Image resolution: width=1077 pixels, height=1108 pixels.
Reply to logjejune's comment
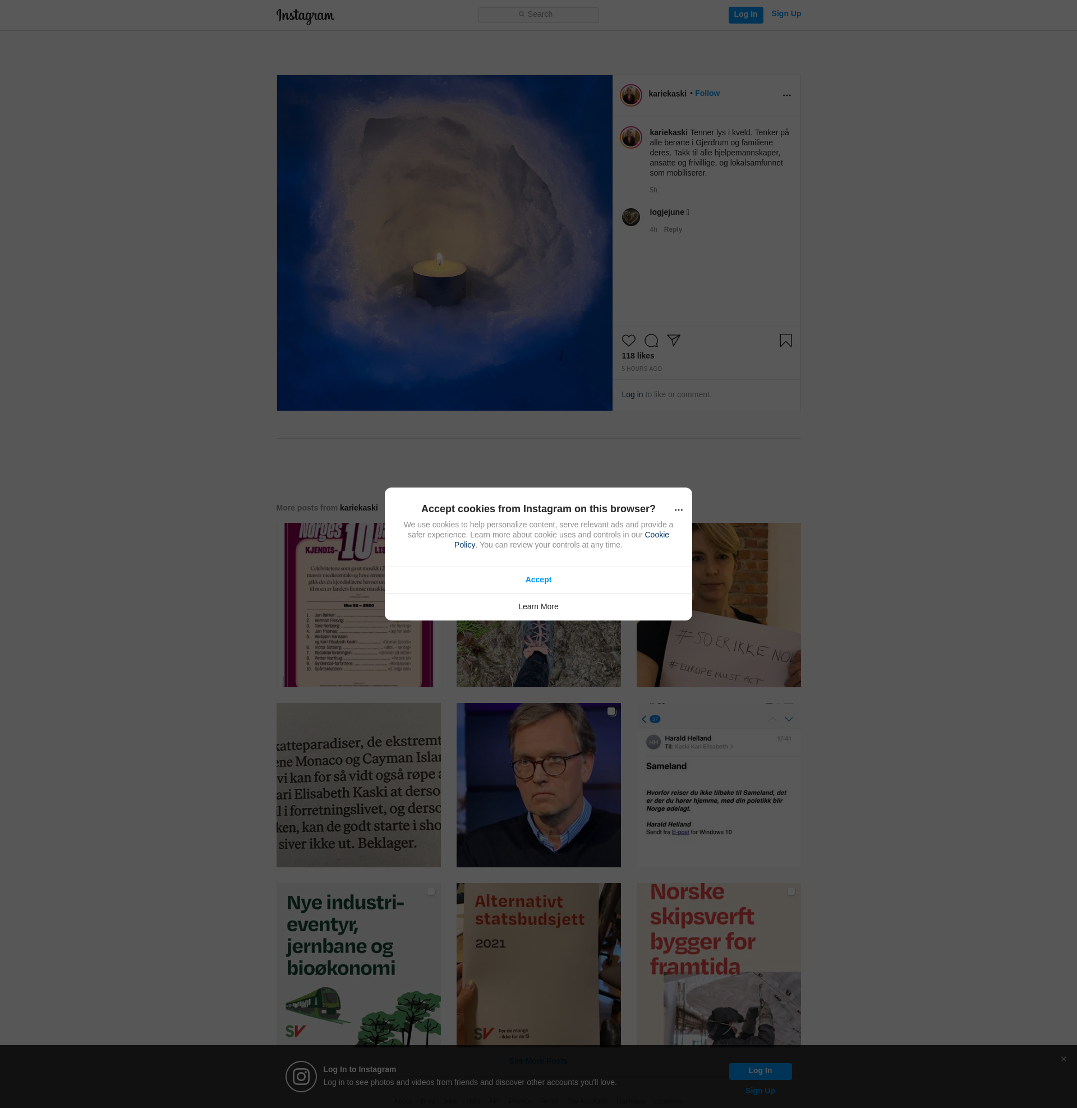(673, 229)
